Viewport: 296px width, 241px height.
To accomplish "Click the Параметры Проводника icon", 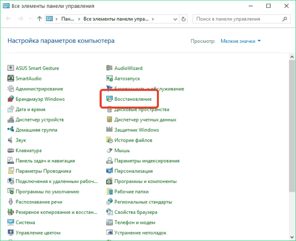I will [x=11, y=171].
